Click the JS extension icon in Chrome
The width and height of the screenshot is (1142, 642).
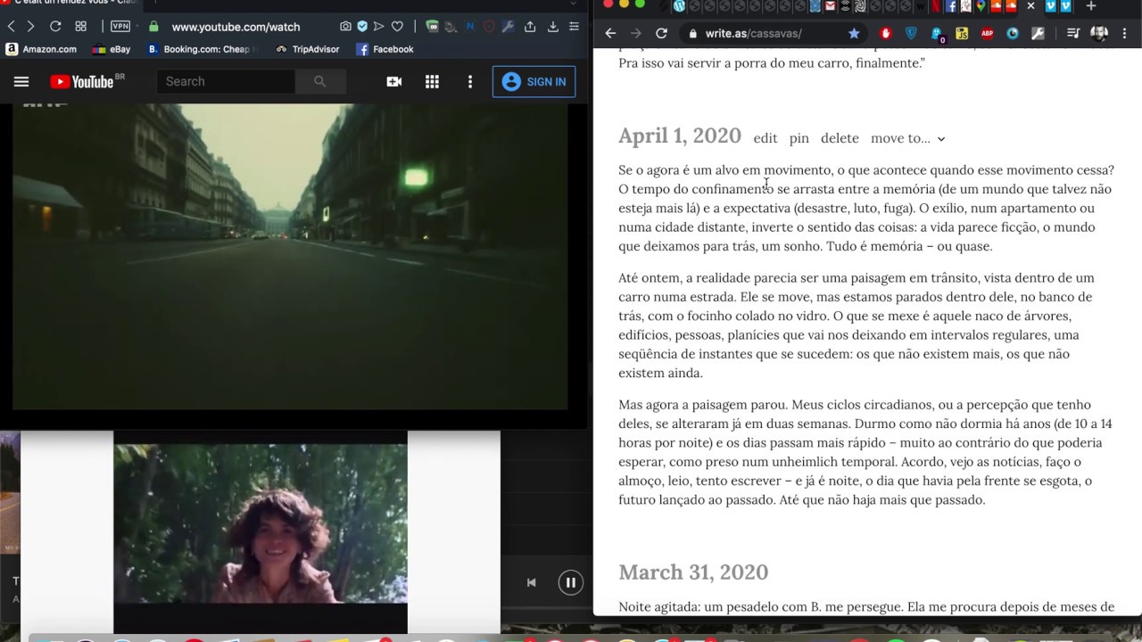(x=962, y=33)
